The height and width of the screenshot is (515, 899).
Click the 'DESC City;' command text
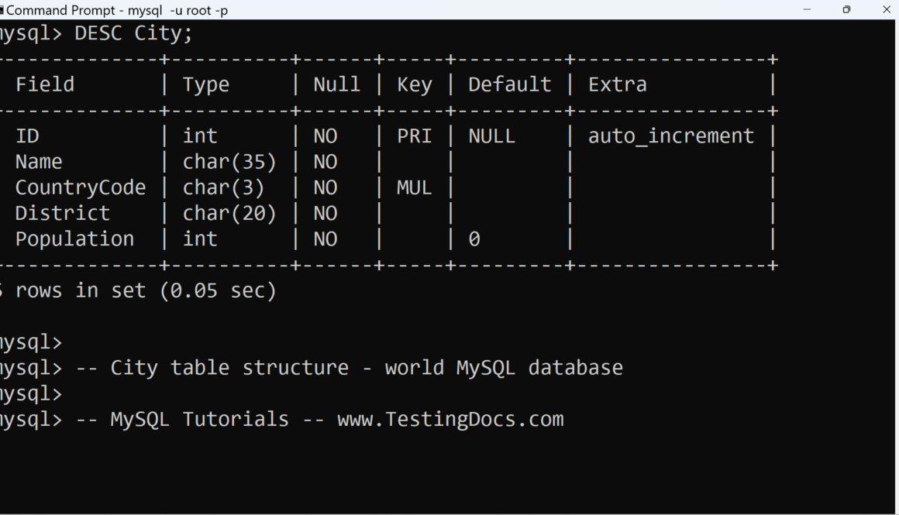tap(133, 33)
